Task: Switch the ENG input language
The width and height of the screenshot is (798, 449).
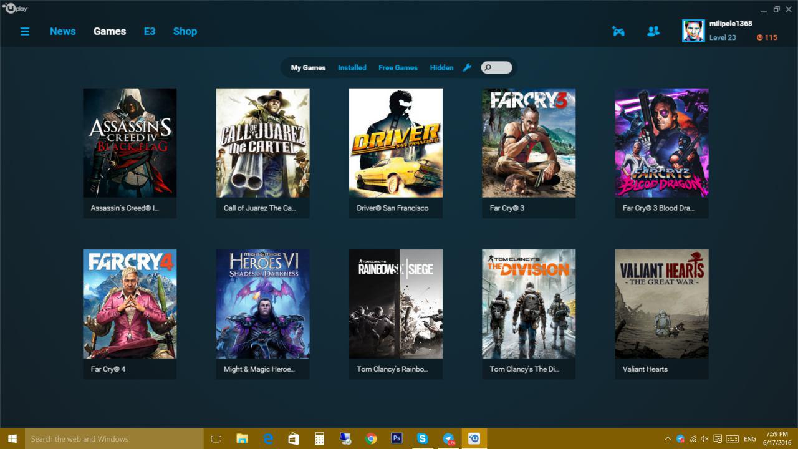Action: [x=750, y=438]
